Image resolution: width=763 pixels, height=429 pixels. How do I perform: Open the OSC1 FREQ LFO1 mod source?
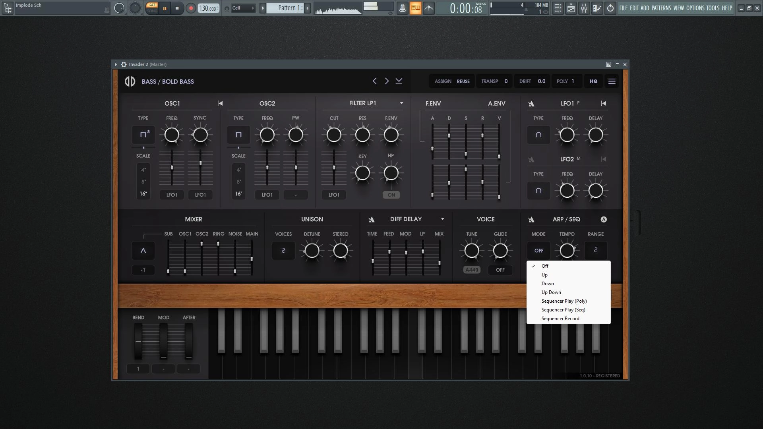click(x=172, y=195)
